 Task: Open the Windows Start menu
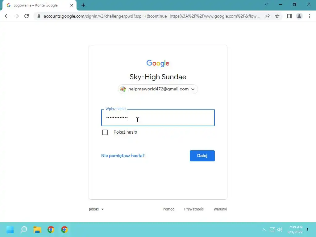[x=10, y=230]
